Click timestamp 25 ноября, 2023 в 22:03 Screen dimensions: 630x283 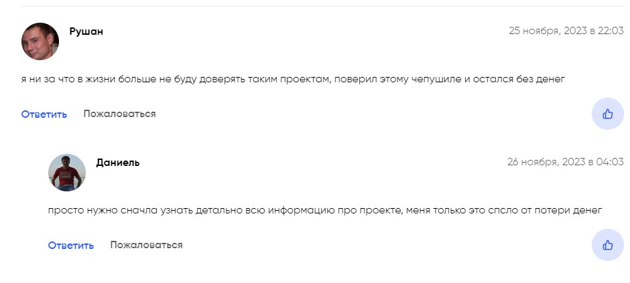click(566, 31)
